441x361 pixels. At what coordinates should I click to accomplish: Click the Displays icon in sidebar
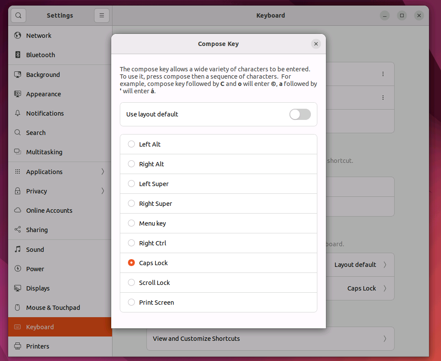pos(18,288)
